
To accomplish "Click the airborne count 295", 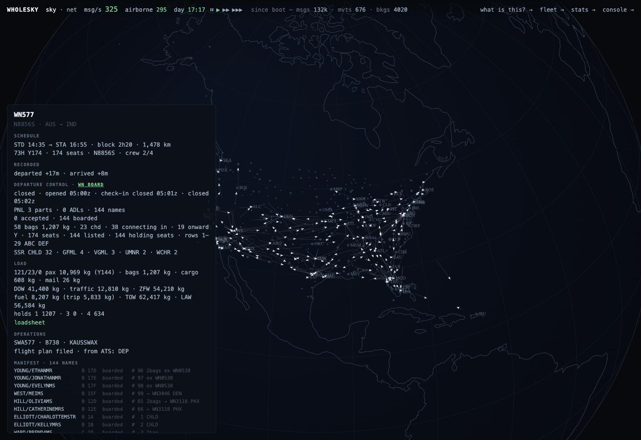I will [x=161, y=10].
